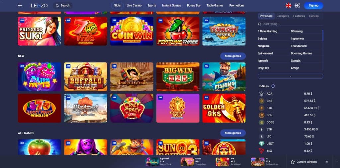340x168 pixels.
Task: Click the Sign up button
Action: [x=313, y=6]
